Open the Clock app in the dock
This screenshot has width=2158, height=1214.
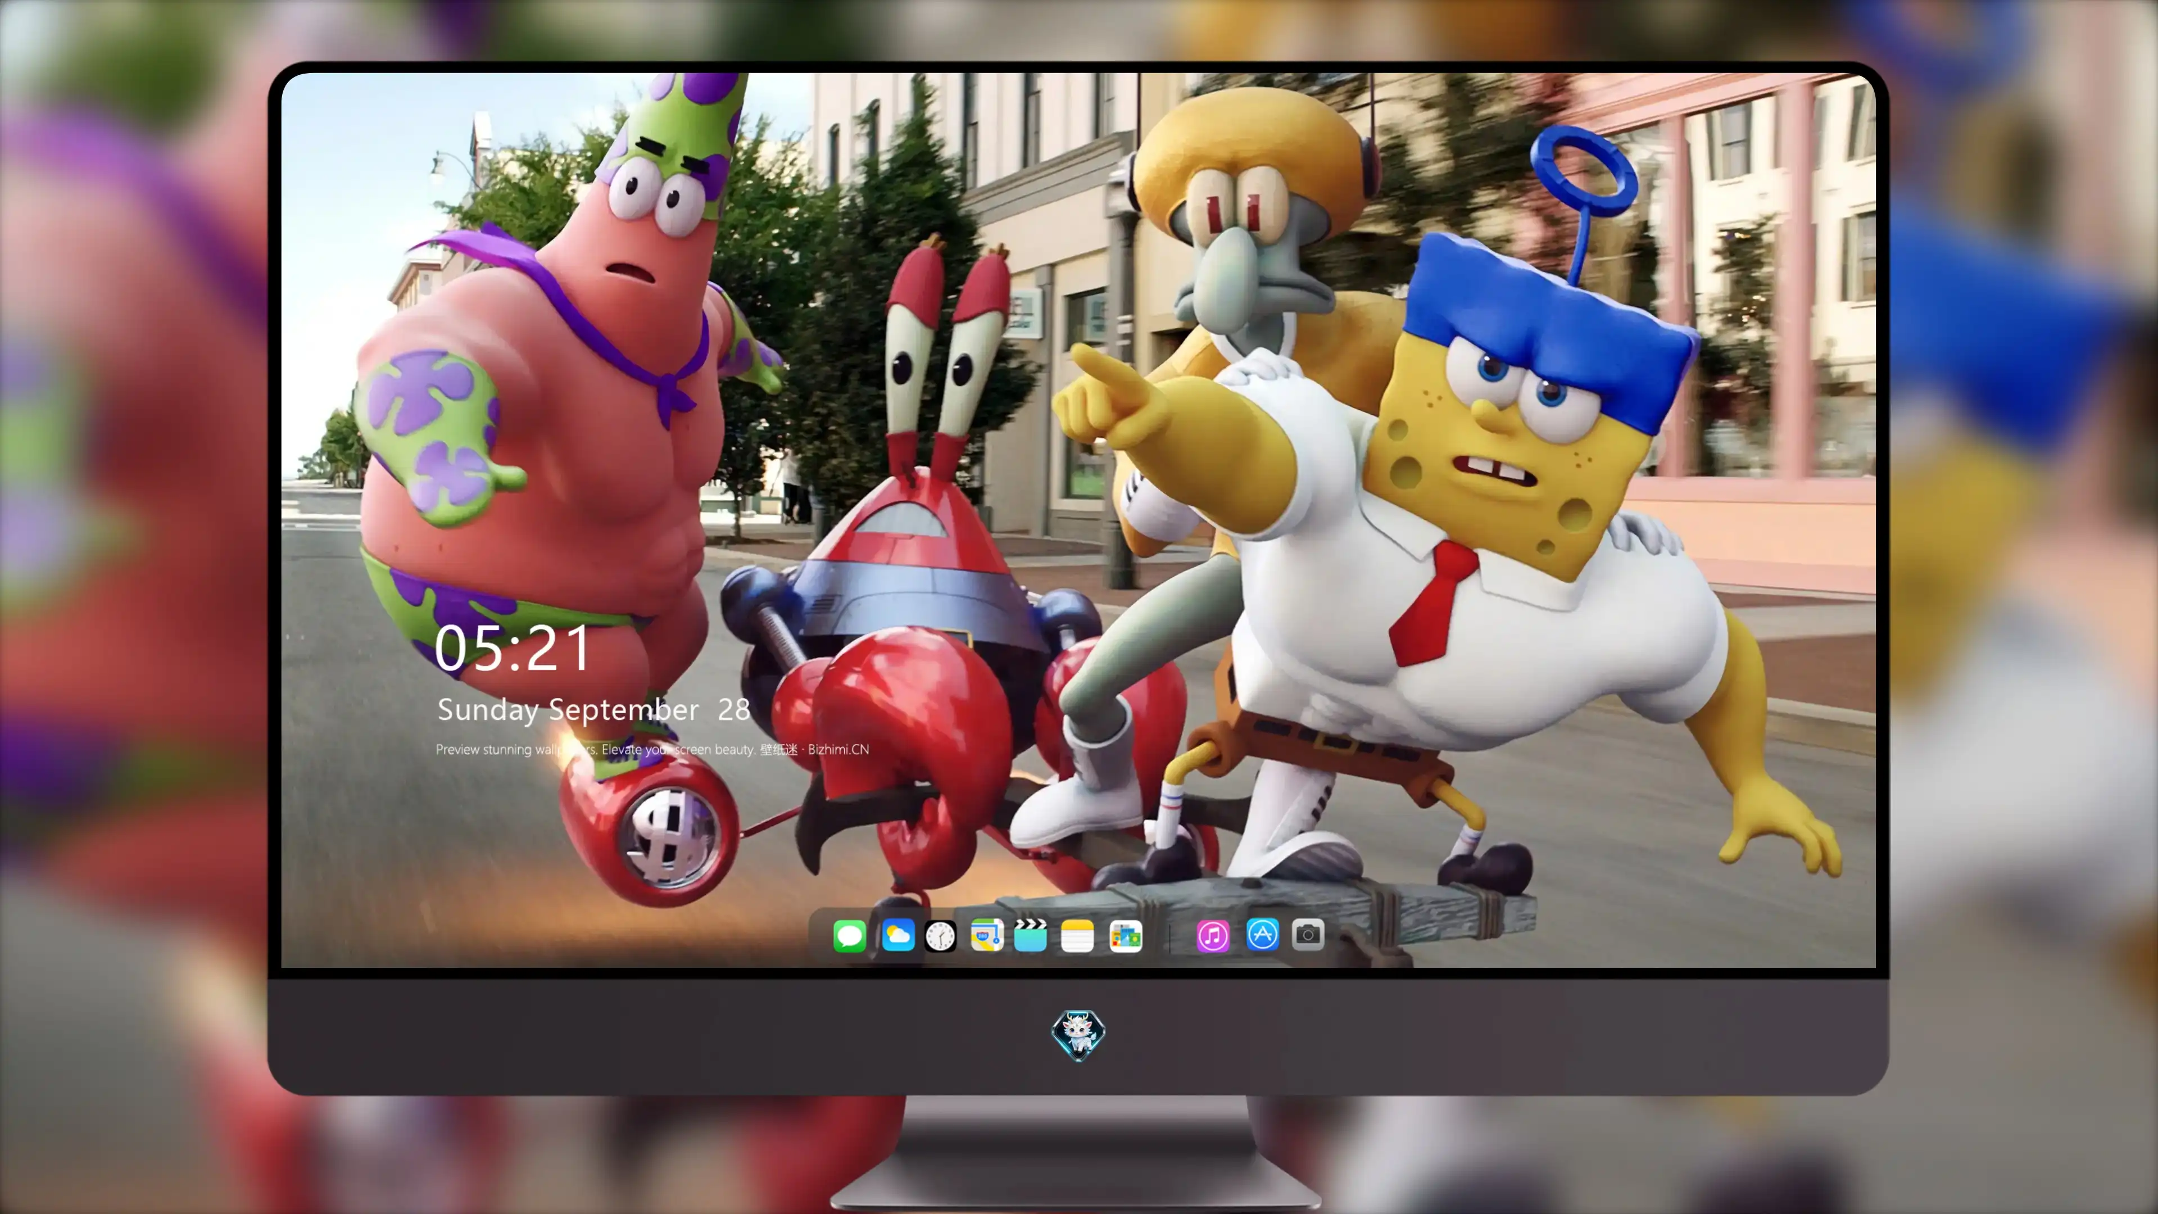click(940, 936)
